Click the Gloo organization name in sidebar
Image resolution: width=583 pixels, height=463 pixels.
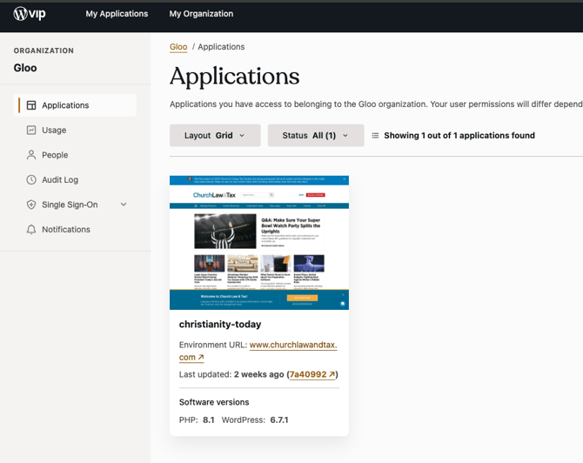pos(25,68)
